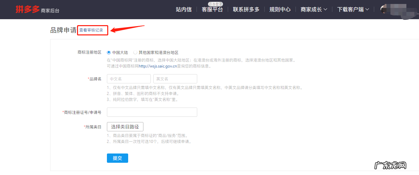Select 其他国家和港澳台地区 radio option
Viewport: 419px width, 175px height.
click(x=135, y=52)
